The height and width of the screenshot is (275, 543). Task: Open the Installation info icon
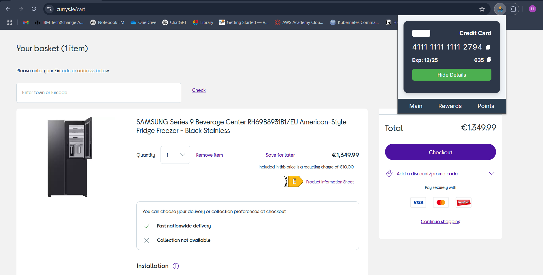tap(176, 266)
